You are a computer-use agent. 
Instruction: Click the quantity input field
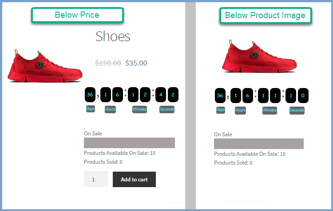(x=95, y=180)
